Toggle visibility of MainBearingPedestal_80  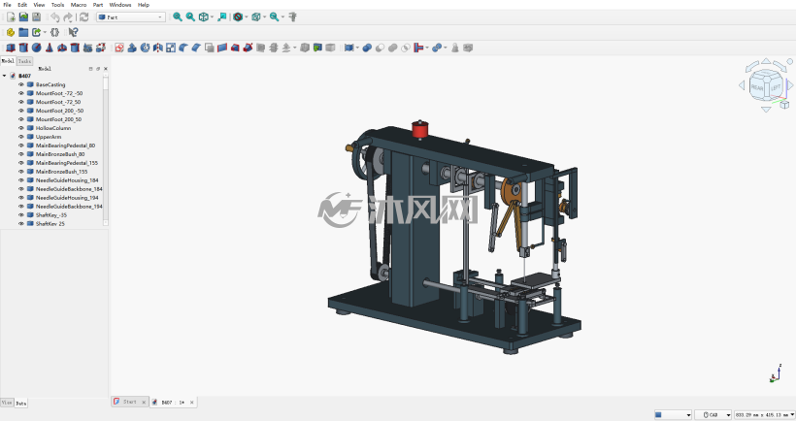click(x=21, y=146)
